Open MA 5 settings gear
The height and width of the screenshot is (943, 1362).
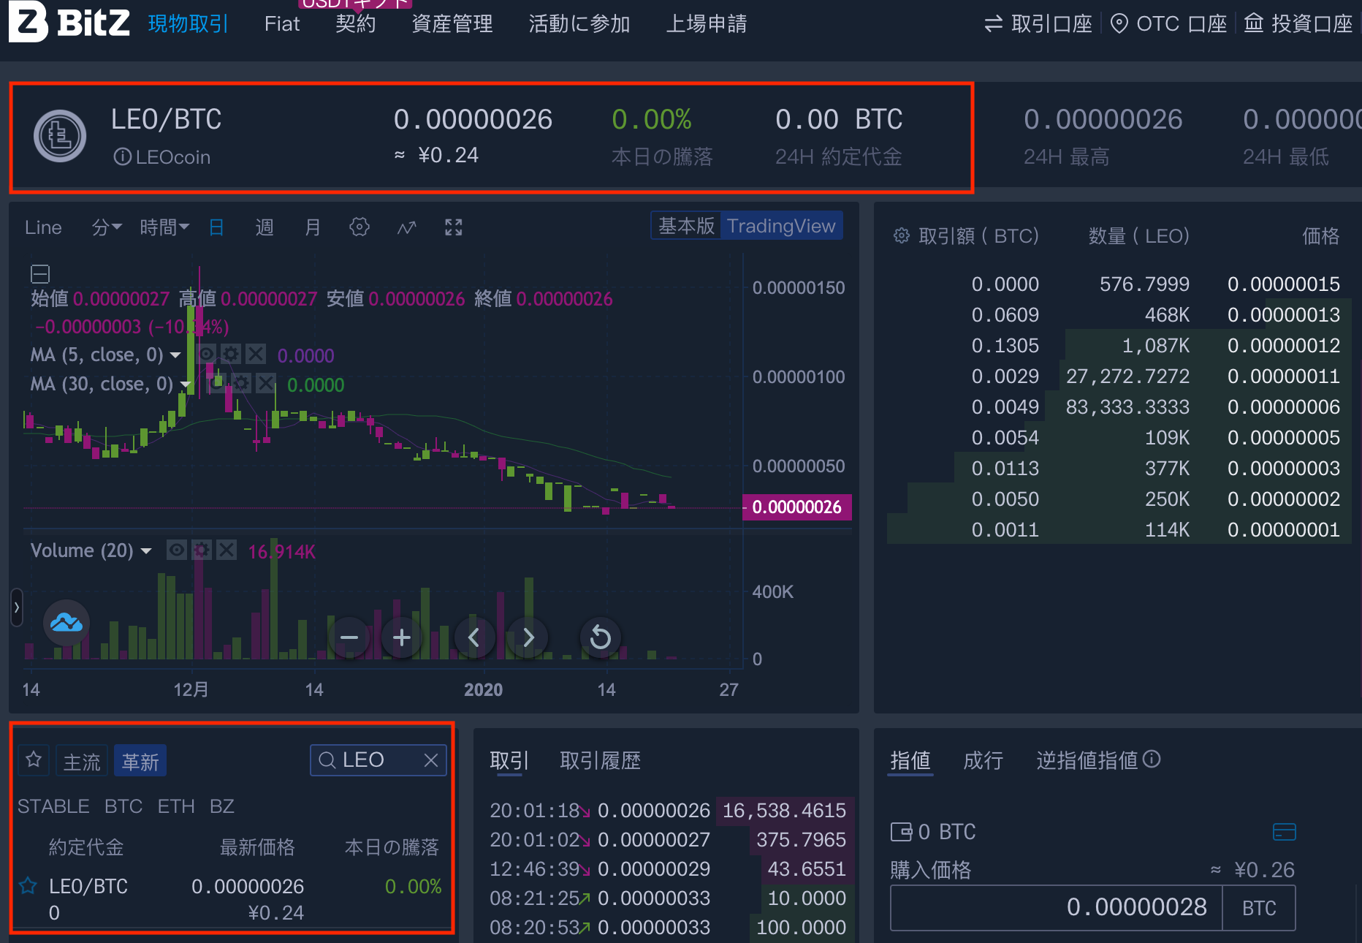(x=231, y=355)
